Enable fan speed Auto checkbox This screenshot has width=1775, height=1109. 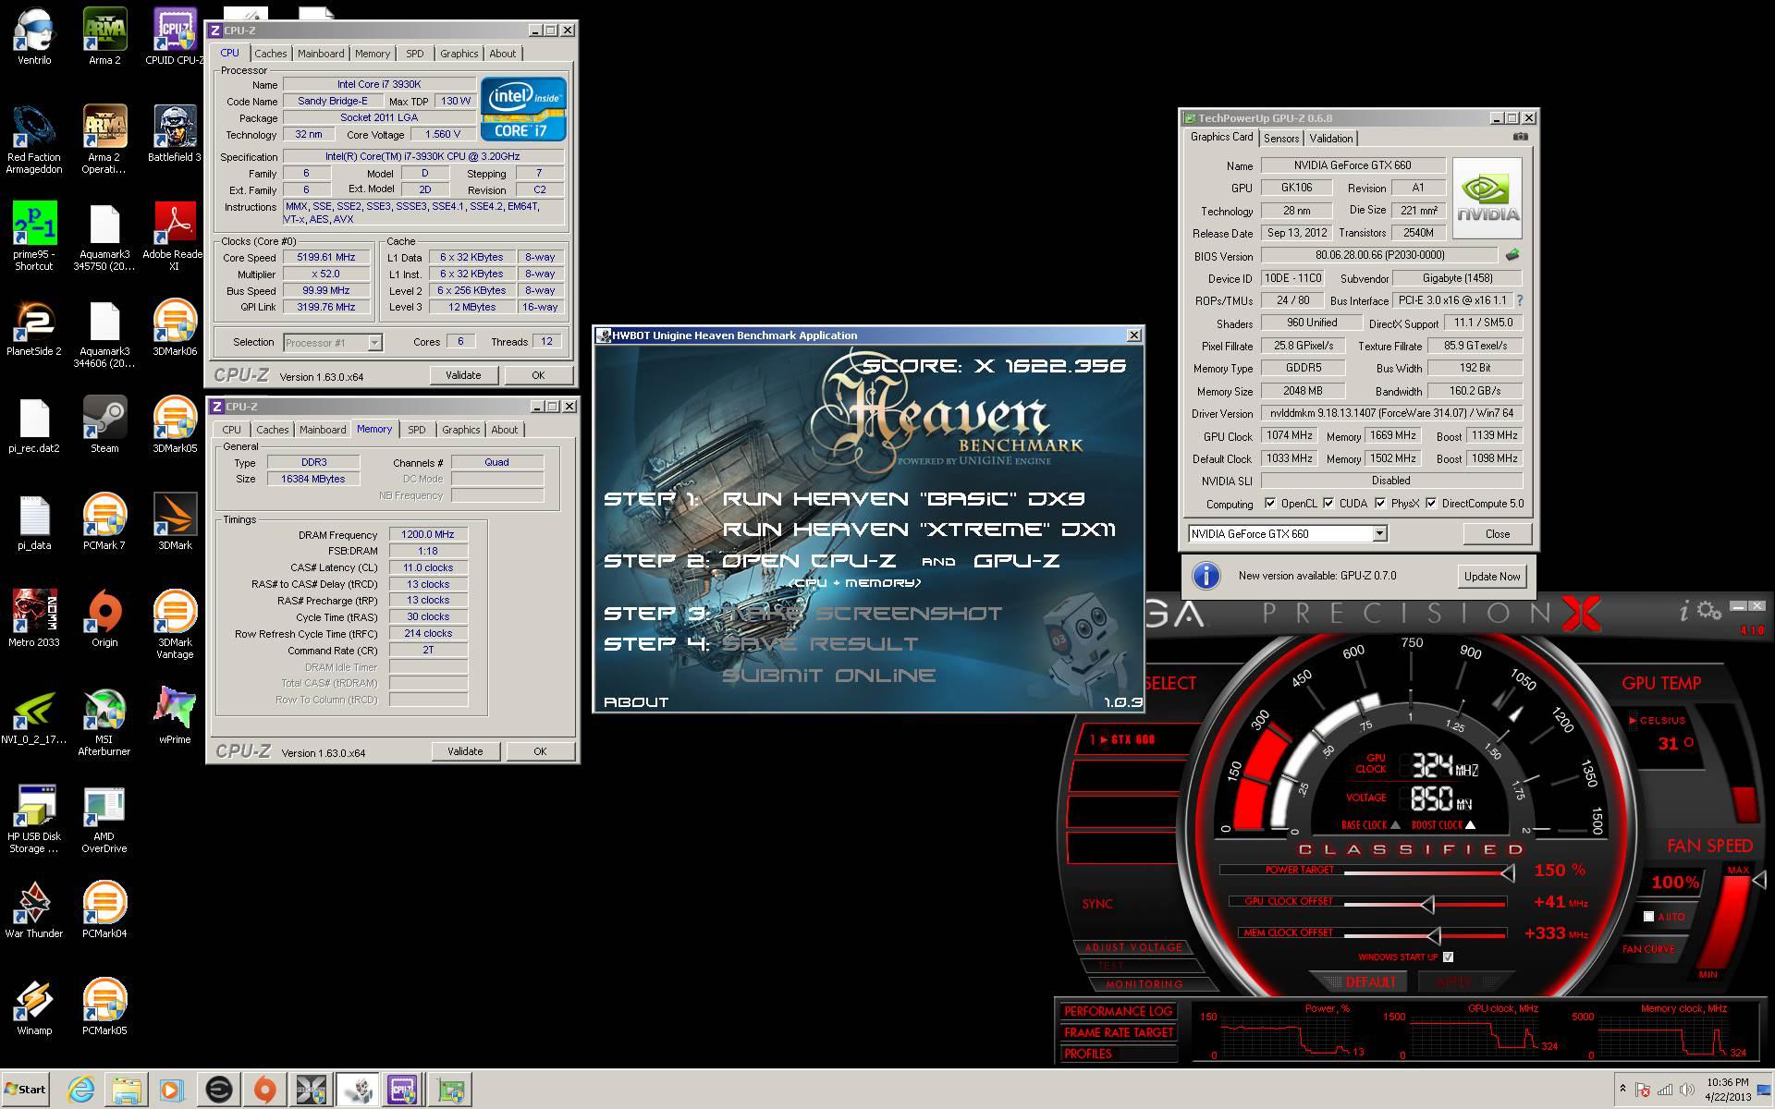click(1648, 916)
